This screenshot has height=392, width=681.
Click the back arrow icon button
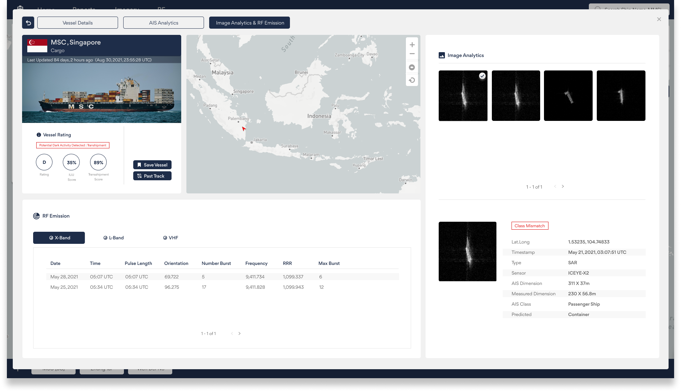[28, 23]
